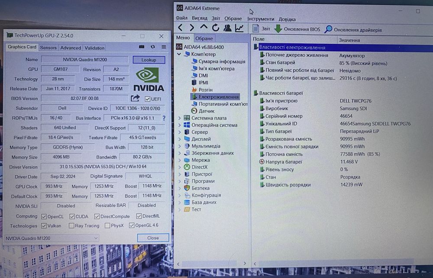Generate a report with Звіт toolbar button
This screenshot has width=433, height=278.
point(261,29)
